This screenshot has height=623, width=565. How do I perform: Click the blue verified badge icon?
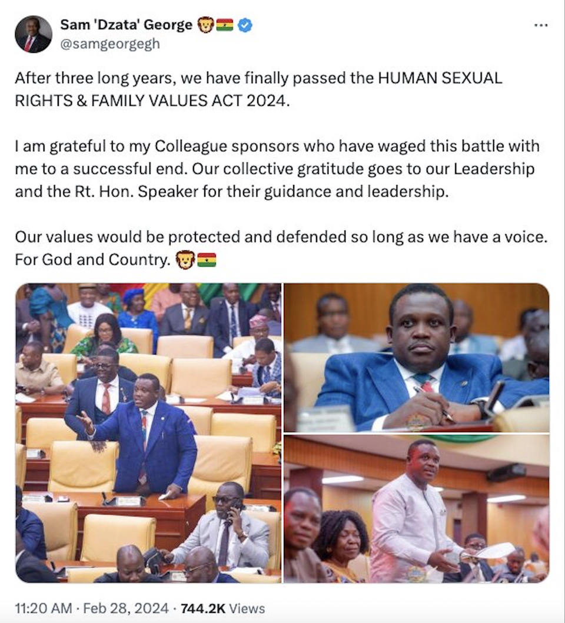245,25
